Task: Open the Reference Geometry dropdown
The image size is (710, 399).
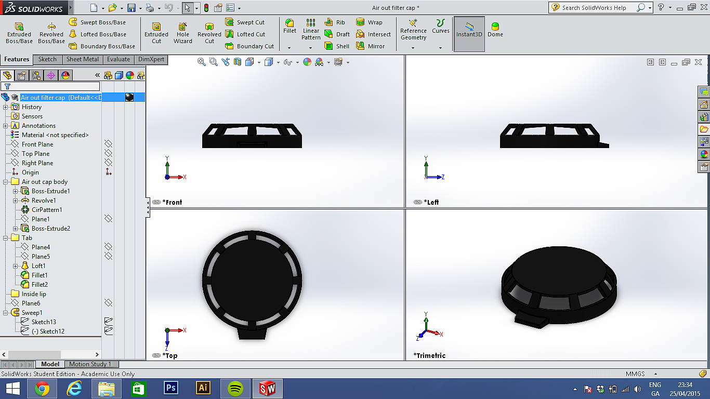Action: tap(413, 48)
